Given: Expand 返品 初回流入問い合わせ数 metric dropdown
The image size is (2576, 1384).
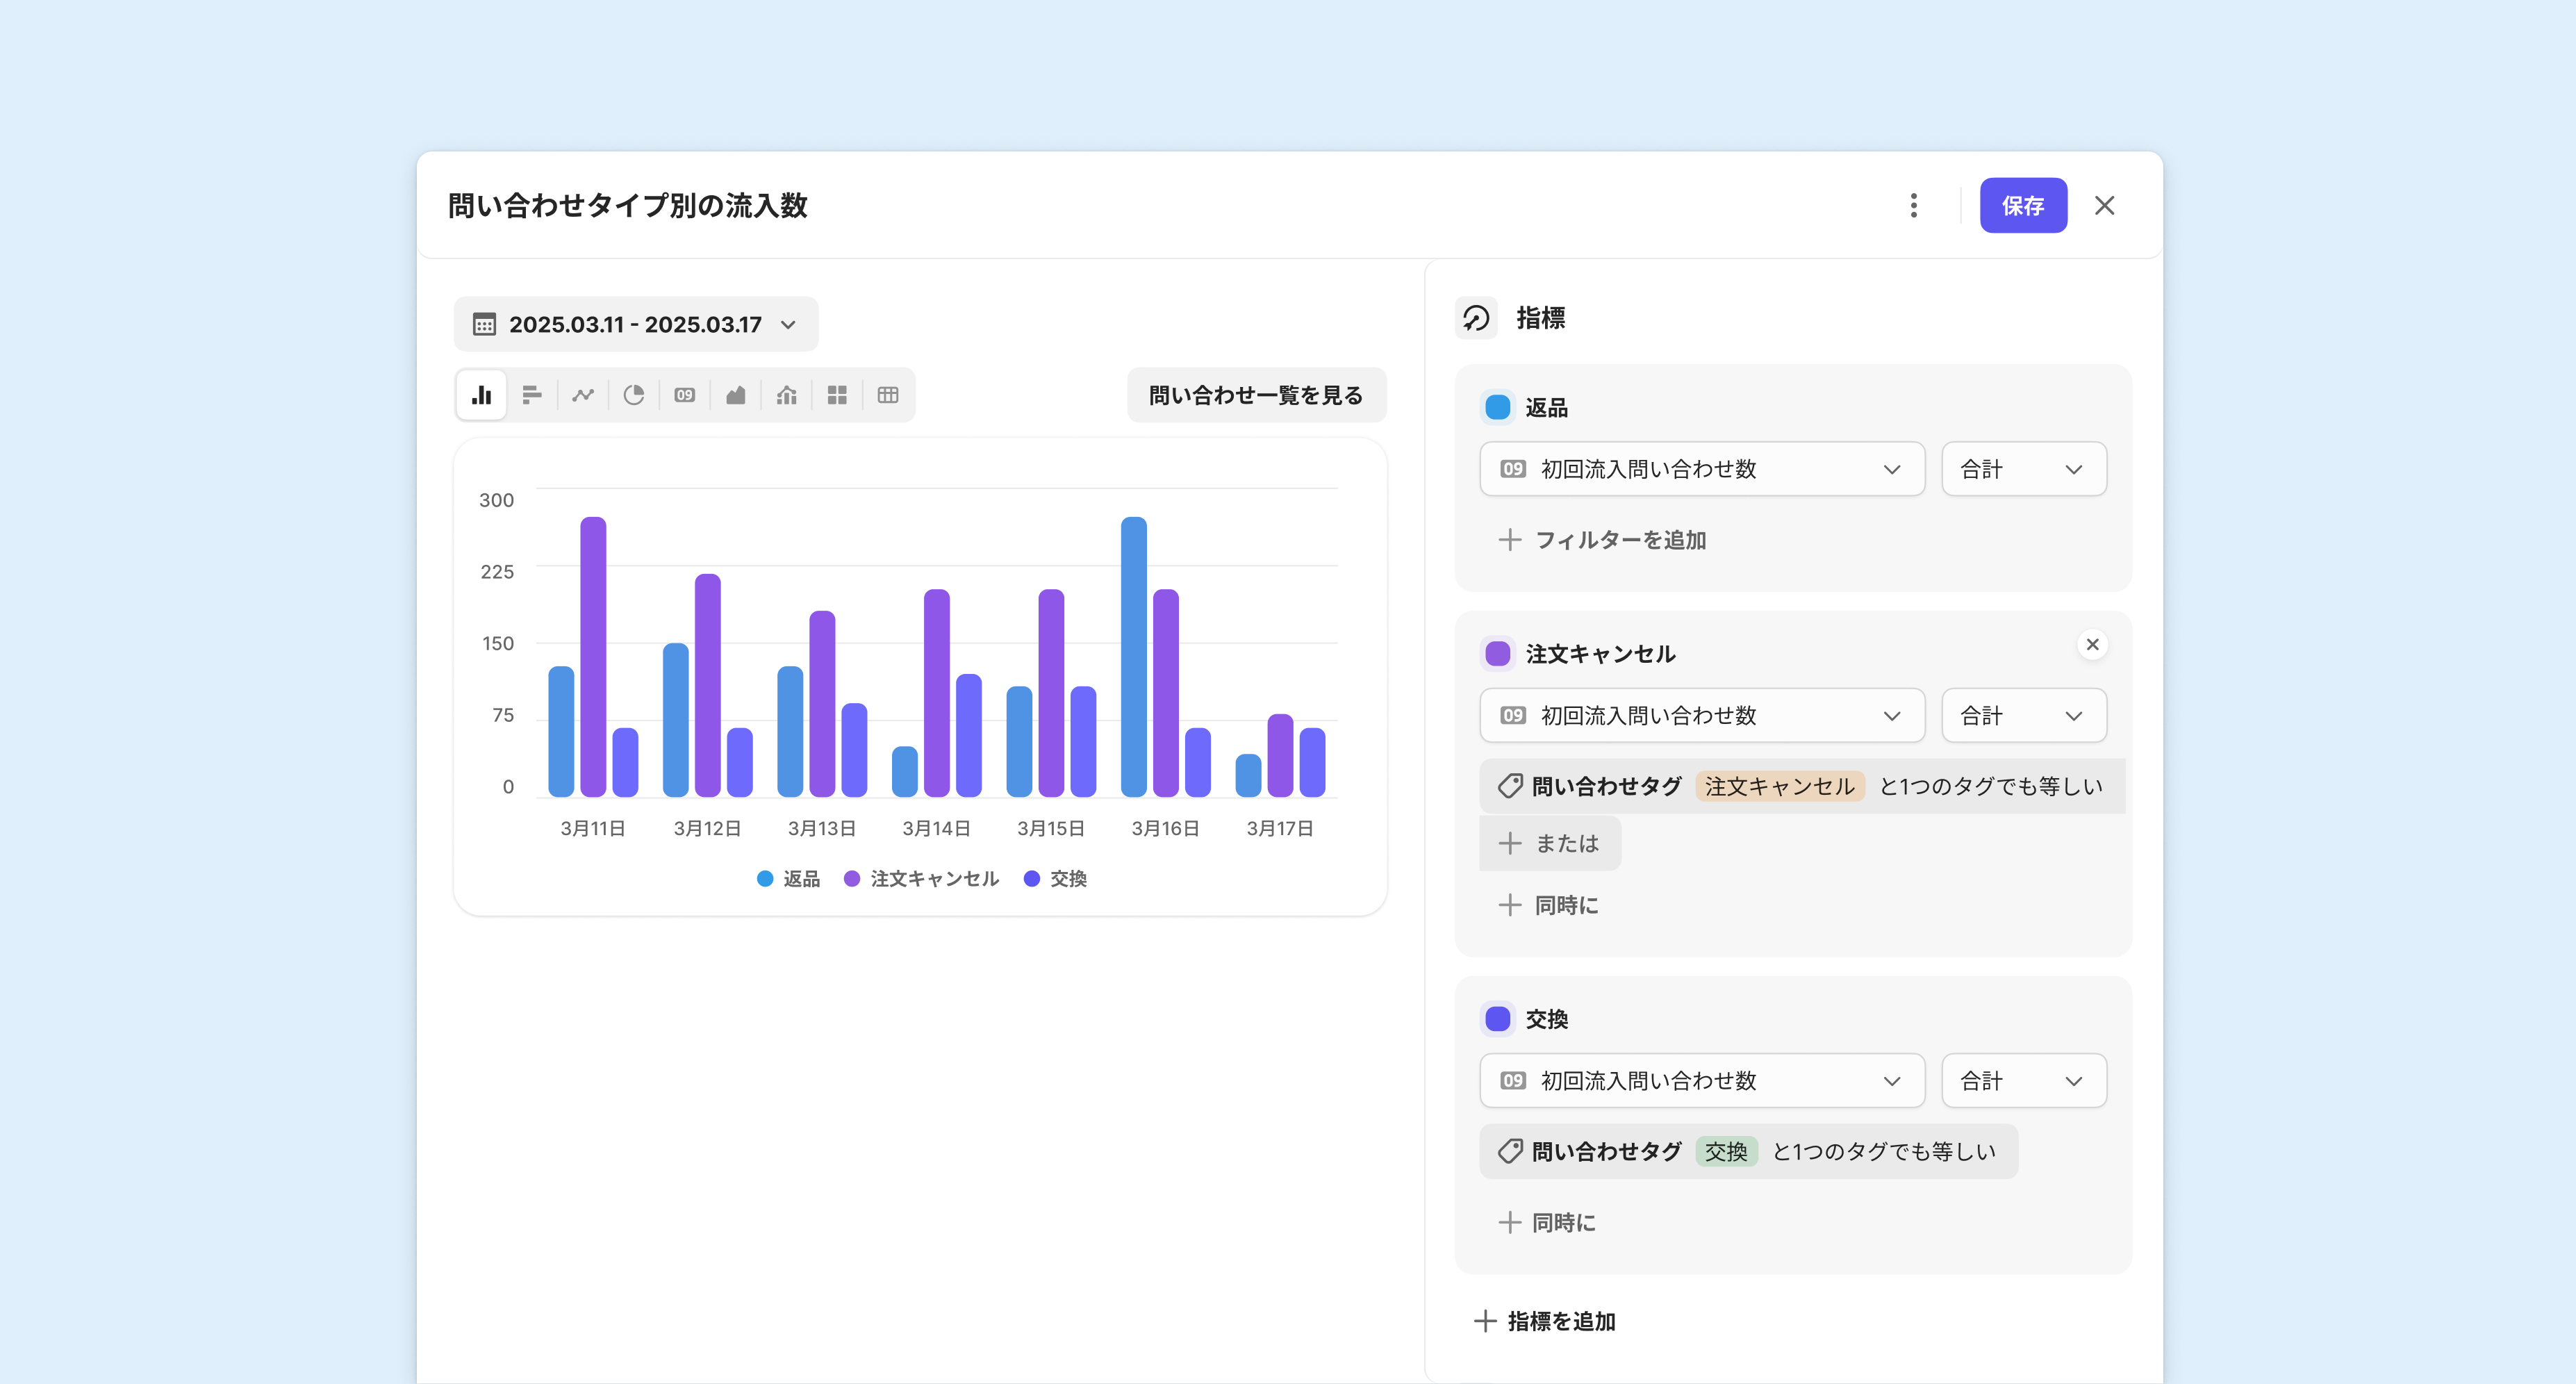Looking at the screenshot, I should [1701, 469].
